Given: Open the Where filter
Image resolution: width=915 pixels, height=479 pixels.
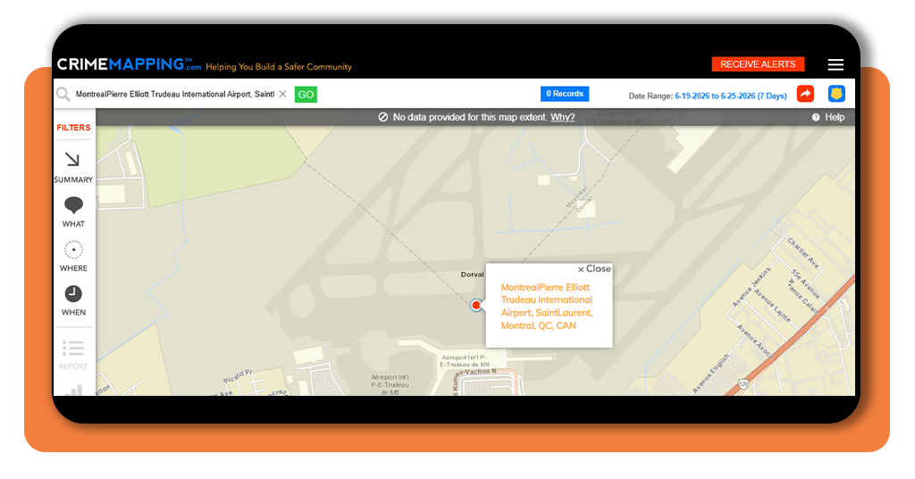Looking at the screenshot, I should pyautogui.click(x=73, y=256).
